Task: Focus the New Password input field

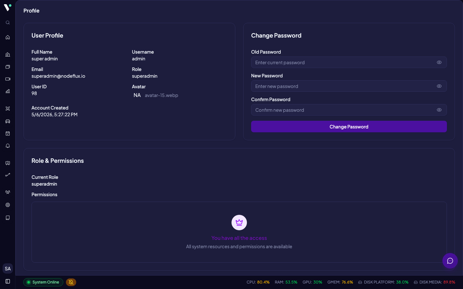Action: click(x=349, y=86)
